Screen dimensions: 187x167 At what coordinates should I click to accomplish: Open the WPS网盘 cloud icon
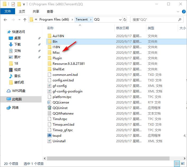8,91
